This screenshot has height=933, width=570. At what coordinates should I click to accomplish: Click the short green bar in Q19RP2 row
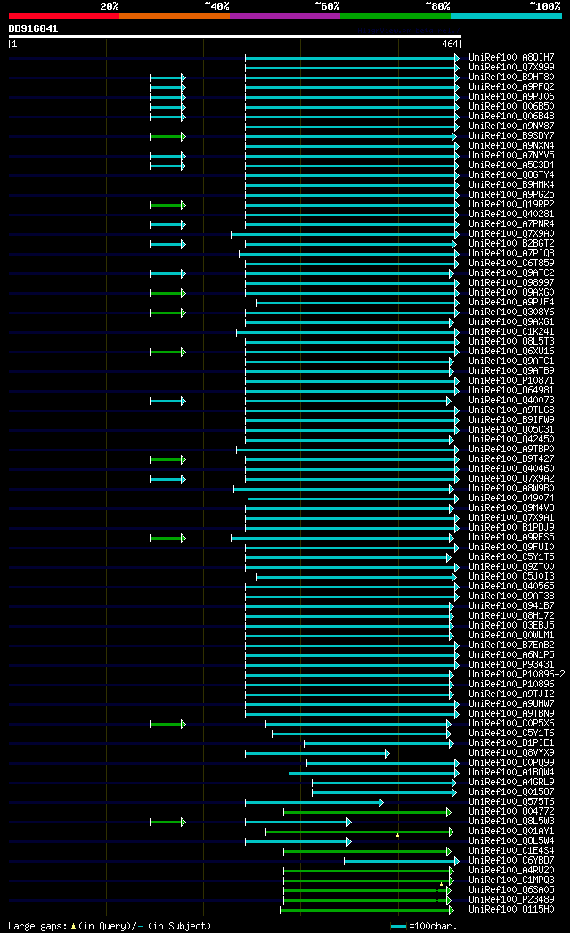167,206
